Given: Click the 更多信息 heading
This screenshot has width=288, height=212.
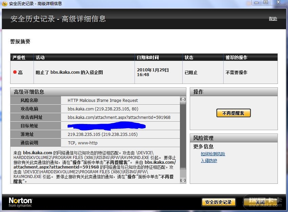Looking at the screenshot, I should coord(203,146).
